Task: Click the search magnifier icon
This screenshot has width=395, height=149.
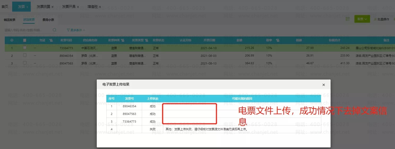Action: point(54,30)
